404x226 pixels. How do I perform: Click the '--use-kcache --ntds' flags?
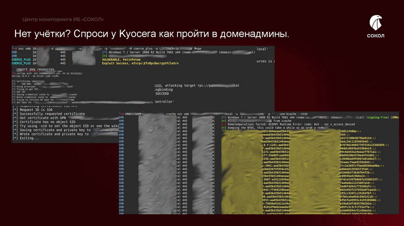(292, 114)
